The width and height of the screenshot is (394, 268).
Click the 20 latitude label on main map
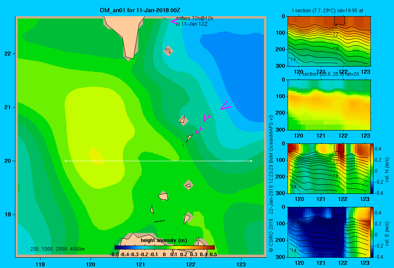[8, 161]
